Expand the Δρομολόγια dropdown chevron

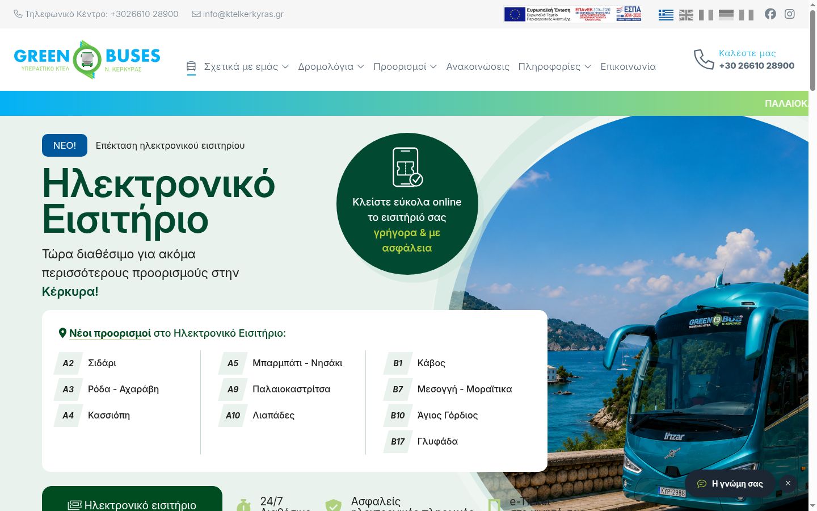point(361,67)
